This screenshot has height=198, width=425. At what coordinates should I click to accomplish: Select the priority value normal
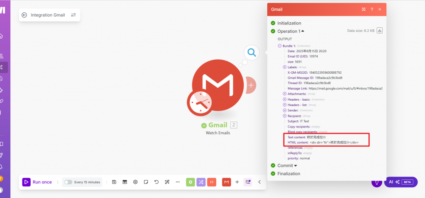pos(305,158)
